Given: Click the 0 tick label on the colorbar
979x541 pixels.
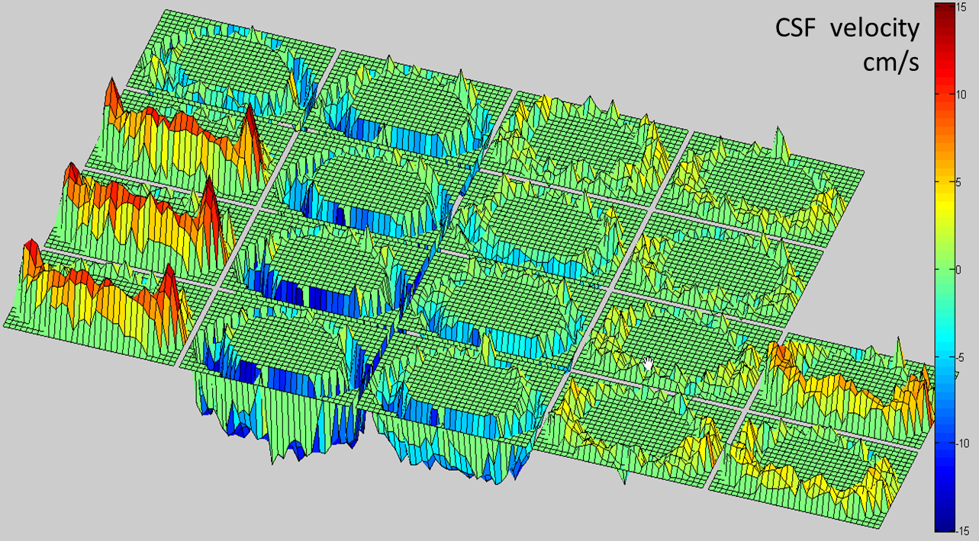Looking at the screenshot, I should click(x=962, y=269).
